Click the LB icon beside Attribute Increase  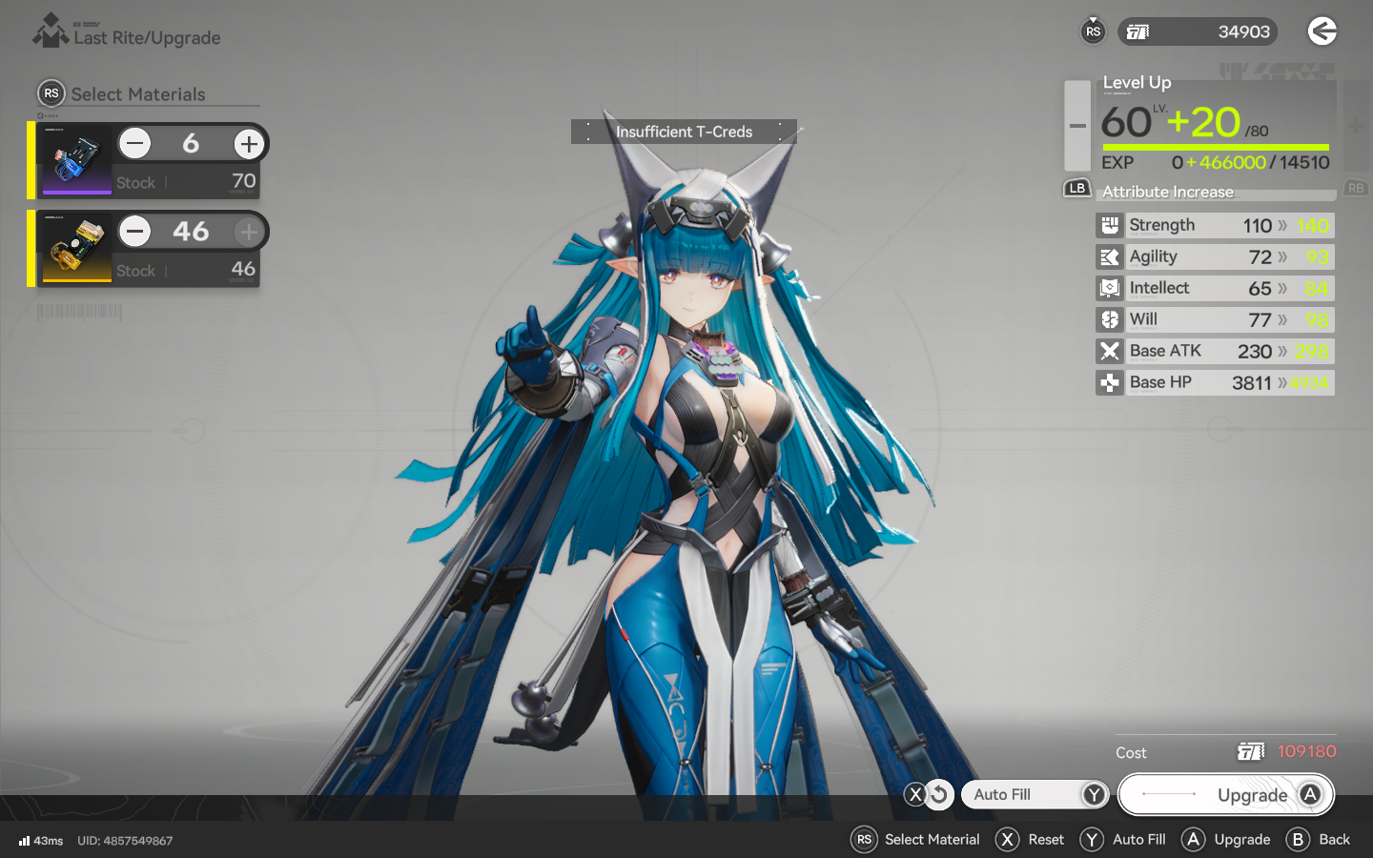coord(1077,188)
